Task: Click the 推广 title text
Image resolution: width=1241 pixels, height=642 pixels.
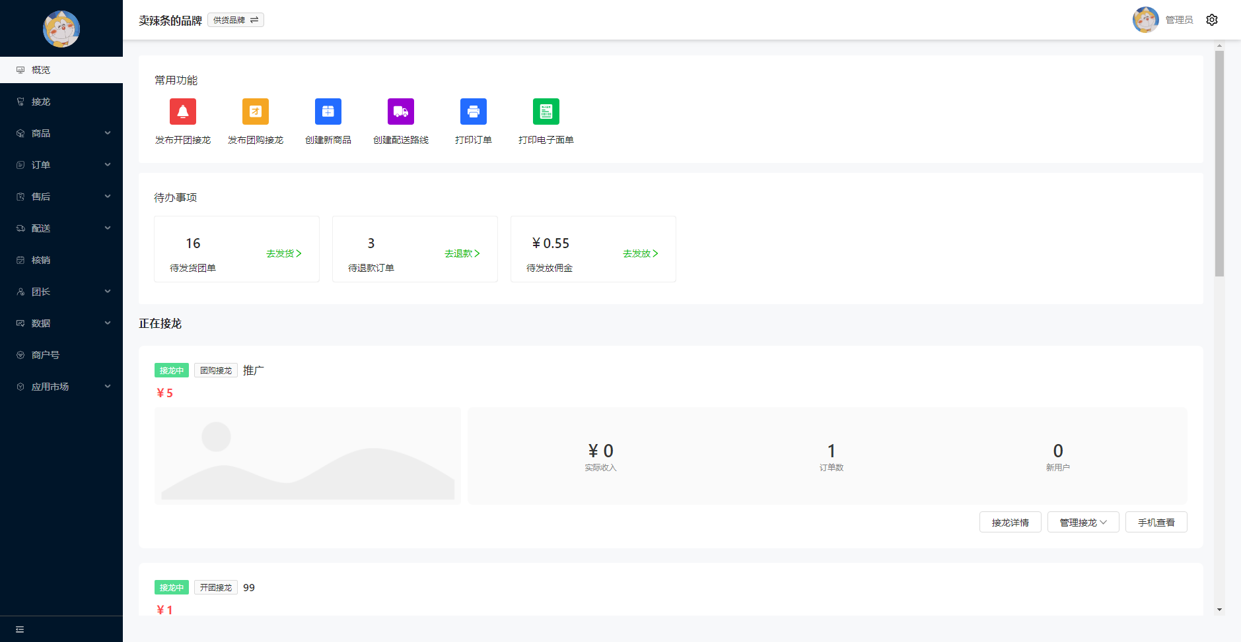Action: [254, 370]
